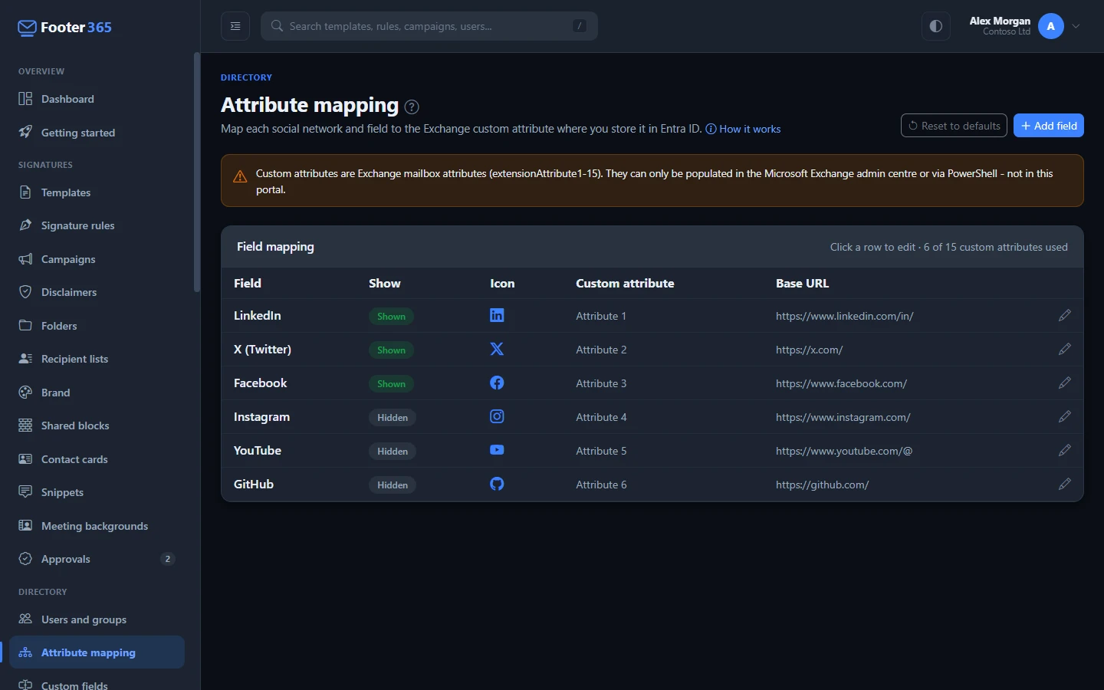The height and width of the screenshot is (690, 1104).
Task: Click the Instagram brand icon
Action: [497, 416]
